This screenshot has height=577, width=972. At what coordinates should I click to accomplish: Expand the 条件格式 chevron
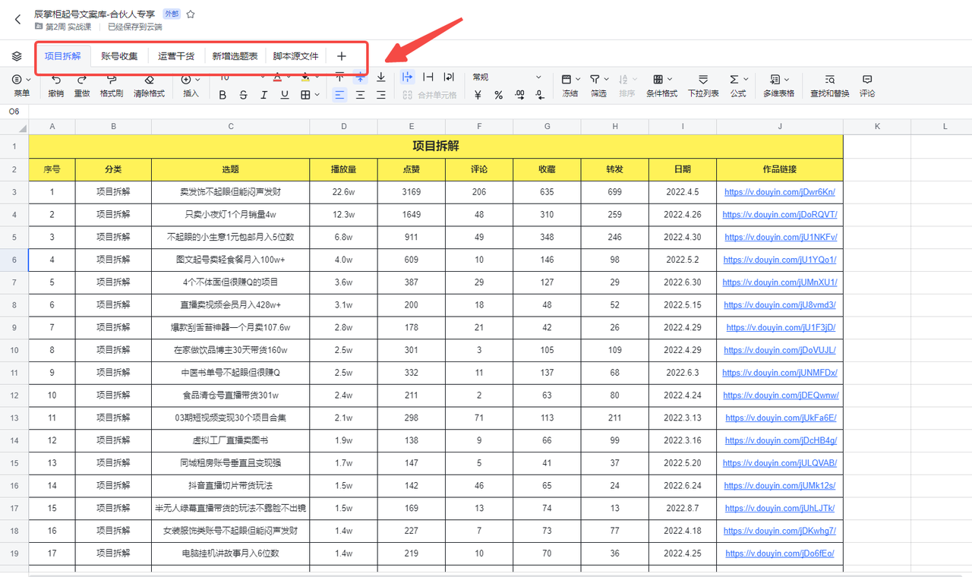pos(670,79)
